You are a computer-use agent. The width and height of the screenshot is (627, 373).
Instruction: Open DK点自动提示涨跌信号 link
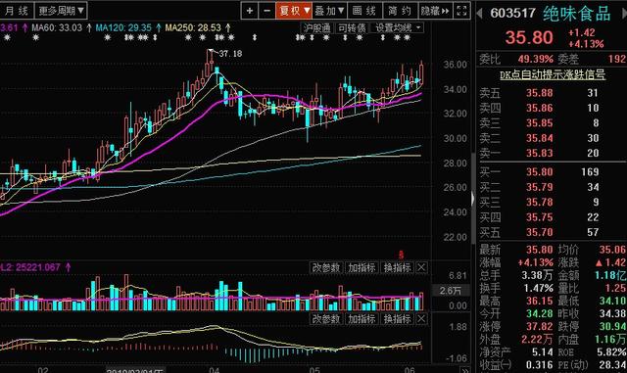[553, 74]
